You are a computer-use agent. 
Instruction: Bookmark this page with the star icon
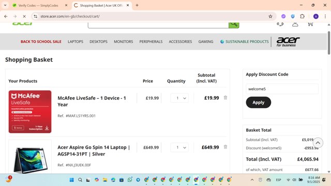click(x=270, y=17)
